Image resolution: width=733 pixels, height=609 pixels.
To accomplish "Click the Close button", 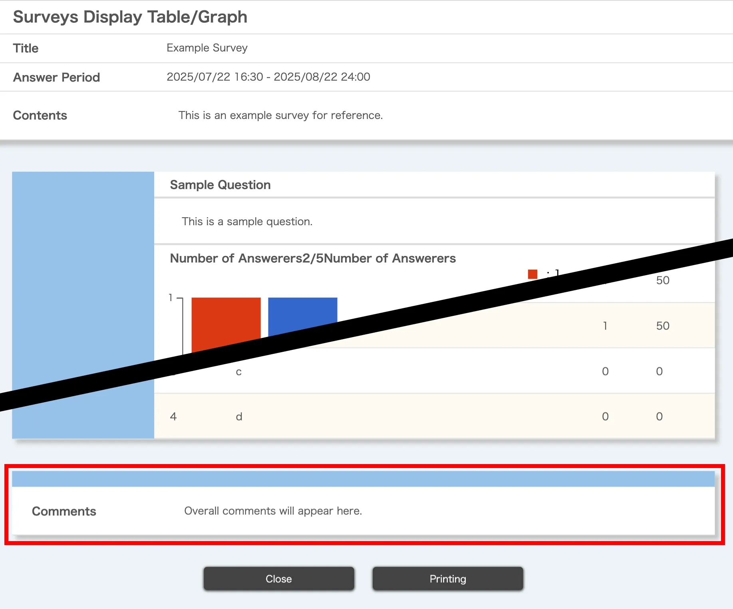I will tap(278, 579).
